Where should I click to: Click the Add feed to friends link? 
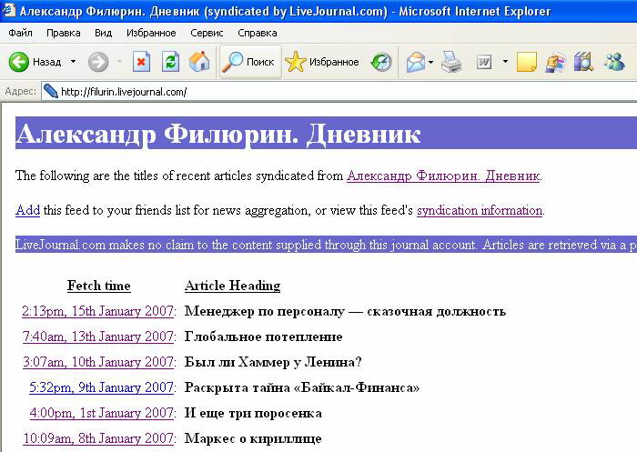(27, 210)
